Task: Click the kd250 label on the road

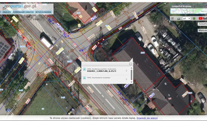Action: (110, 94)
